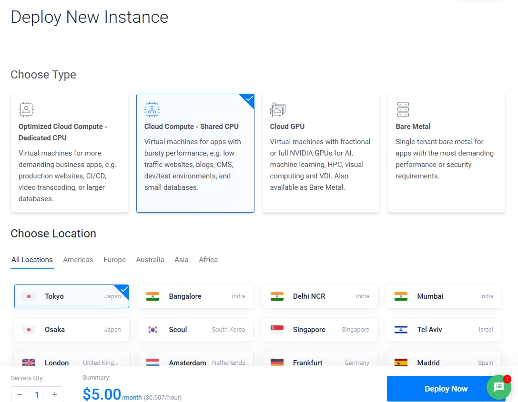Click the Bare Metal server icon
This screenshot has width=518, height=402.
point(403,109)
